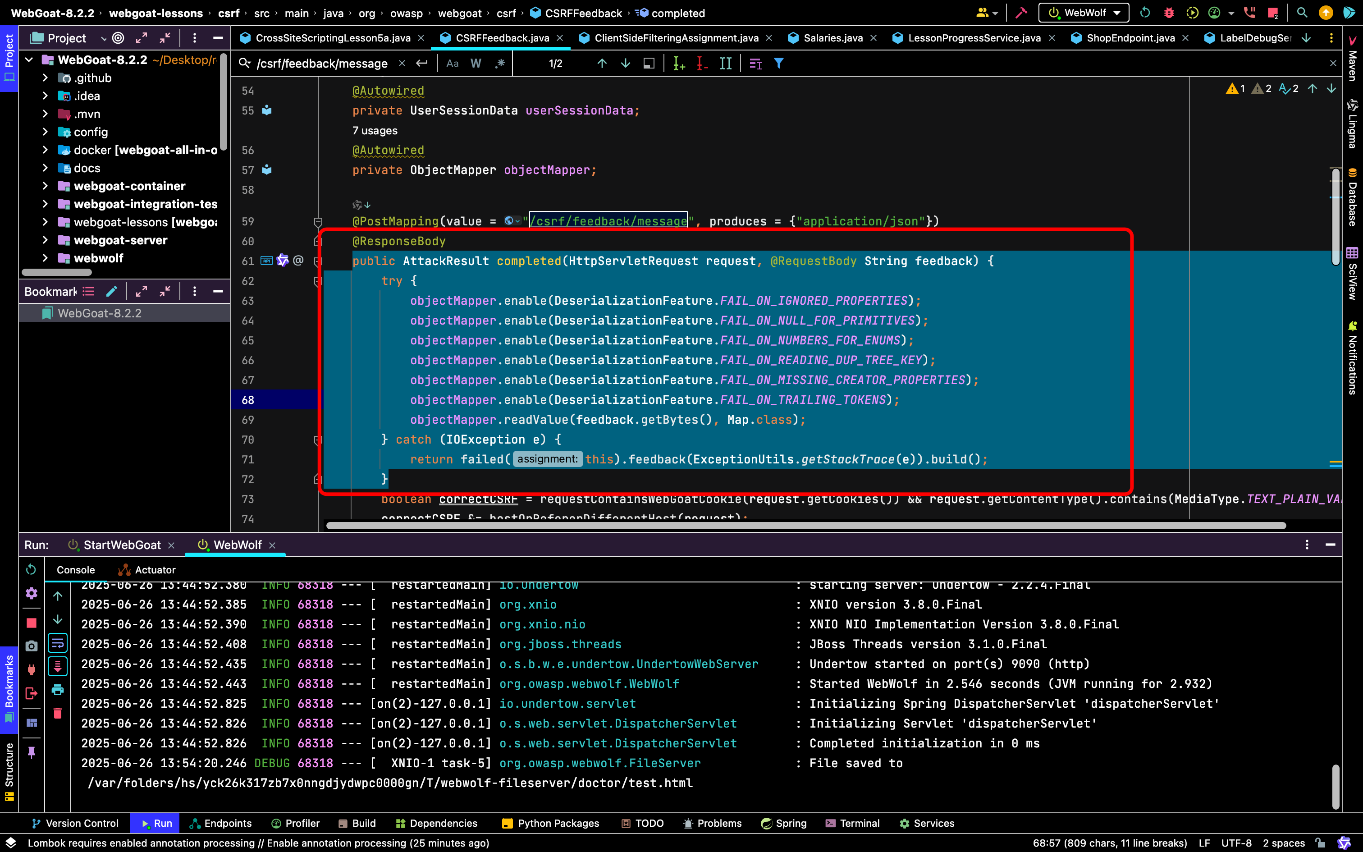
Task: Toggle Regex option in the search bar
Action: click(x=500, y=64)
